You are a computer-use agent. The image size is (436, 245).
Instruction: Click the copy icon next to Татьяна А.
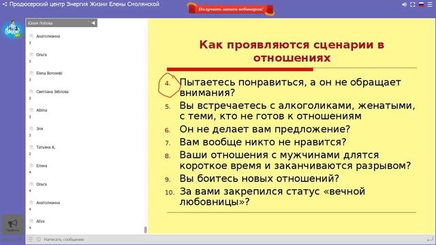point(31,147)
